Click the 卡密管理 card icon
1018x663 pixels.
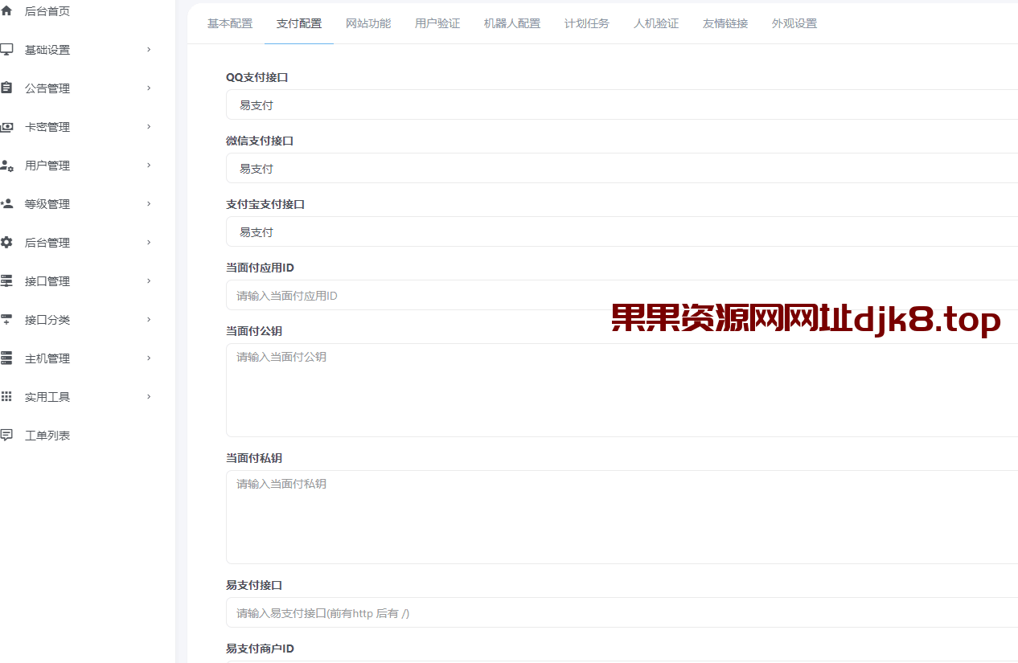tap(8, 126)
